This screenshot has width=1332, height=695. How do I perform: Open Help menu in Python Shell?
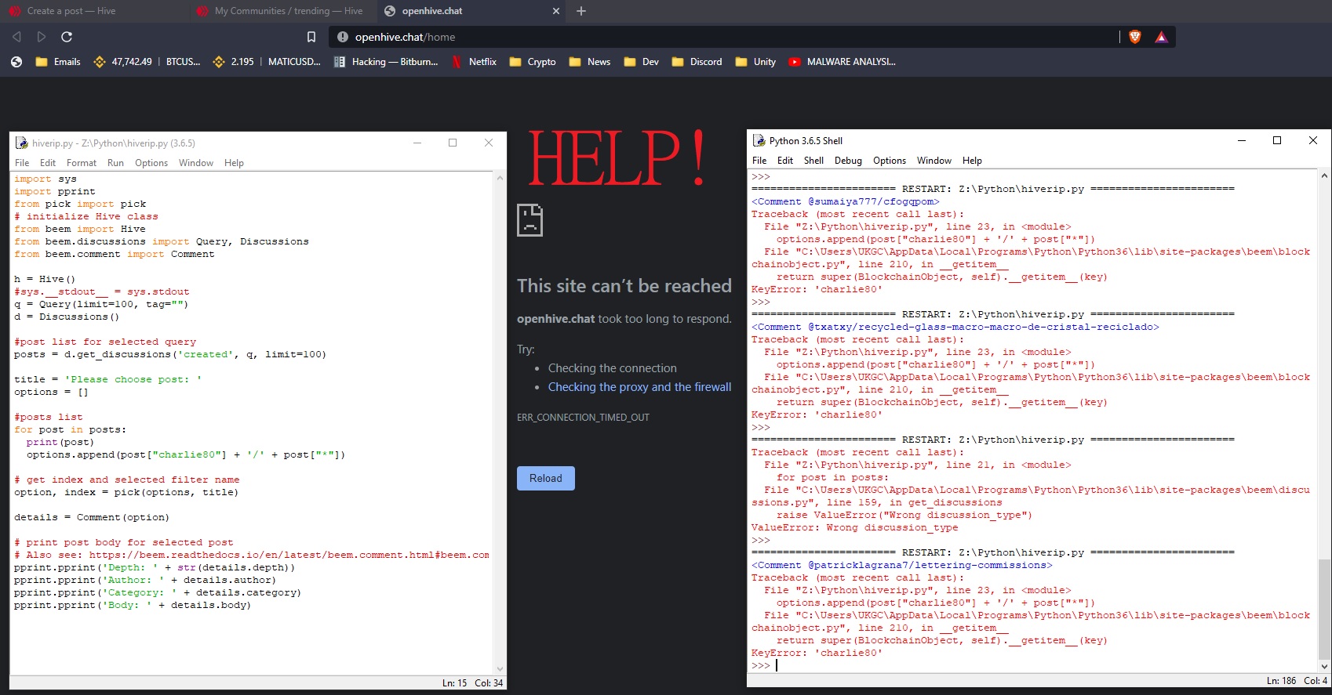972,161
